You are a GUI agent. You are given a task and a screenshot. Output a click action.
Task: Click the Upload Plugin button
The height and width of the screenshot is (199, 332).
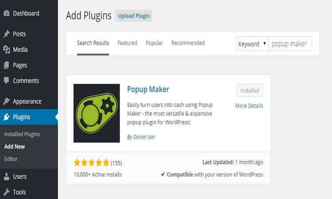click(133, 16)
